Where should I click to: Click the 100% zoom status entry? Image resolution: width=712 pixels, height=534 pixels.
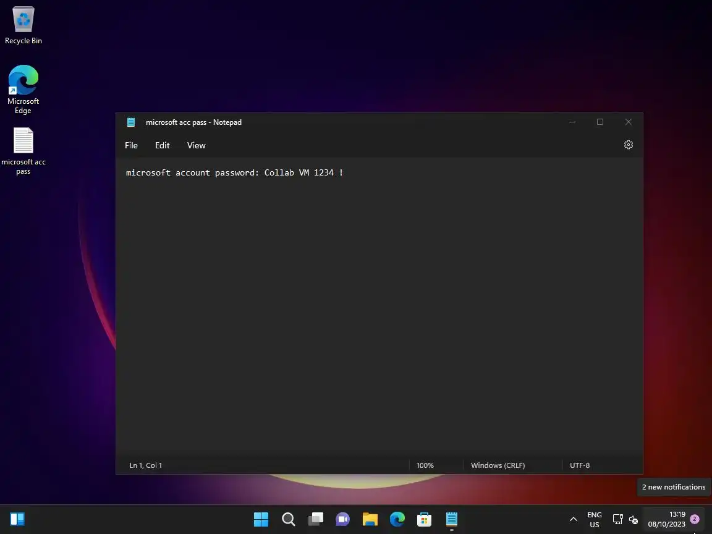(x=425, y=465)
